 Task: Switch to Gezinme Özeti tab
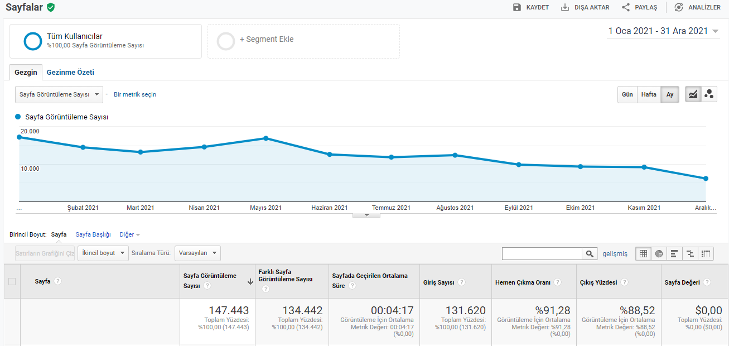tap(70, 73)
